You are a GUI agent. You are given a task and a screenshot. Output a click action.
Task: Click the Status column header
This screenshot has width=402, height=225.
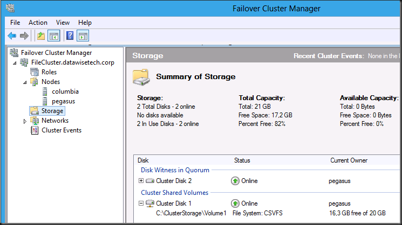(242, 160)
